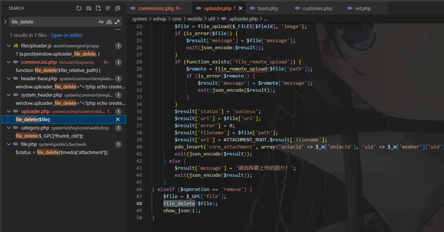Enable Use Regular Expression option
Image resolution: width=444 pixels, height=232 pixels.
point(117,22)
